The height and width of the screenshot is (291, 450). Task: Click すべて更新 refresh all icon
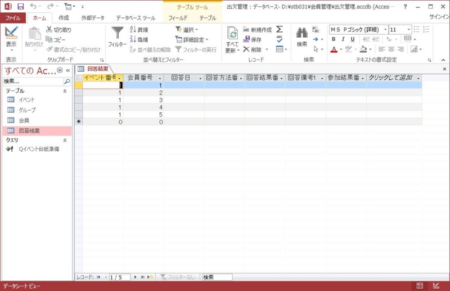[x=232, y=34]
